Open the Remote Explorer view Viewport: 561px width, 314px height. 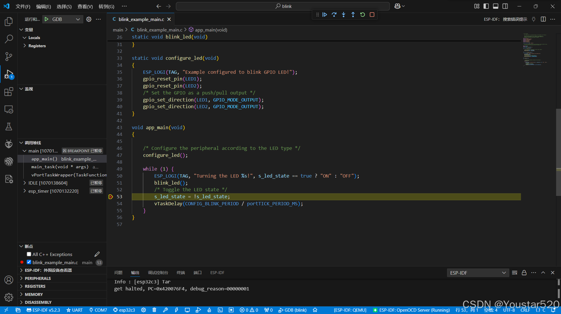(x=9, y=109)
